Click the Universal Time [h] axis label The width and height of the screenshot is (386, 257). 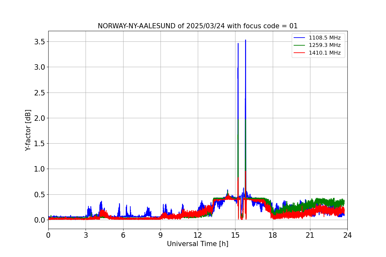click(x=198, y=244)
